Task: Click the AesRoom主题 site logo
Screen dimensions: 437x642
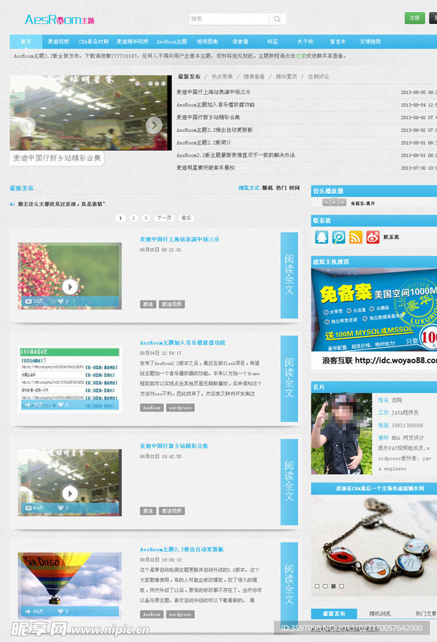Action: (59, 19)
